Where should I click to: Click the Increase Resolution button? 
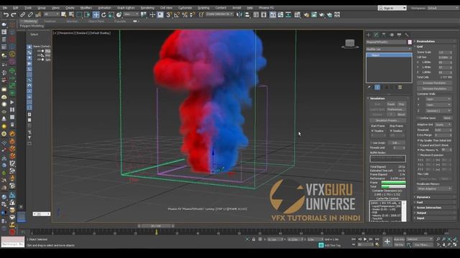pos(434,83)
